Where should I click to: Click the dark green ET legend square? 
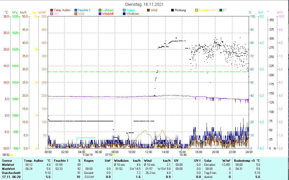(221, 10)
